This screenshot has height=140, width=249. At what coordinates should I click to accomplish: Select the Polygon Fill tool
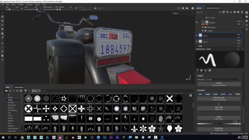tap(2, 25)
